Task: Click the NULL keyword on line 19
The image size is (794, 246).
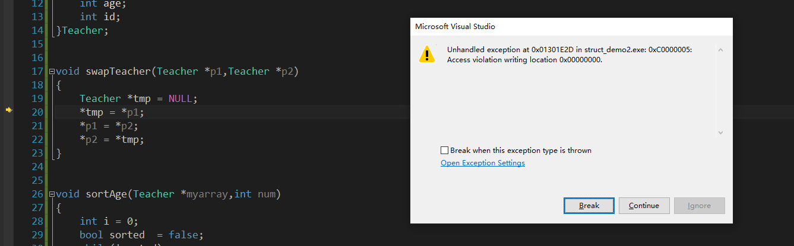Action: point(179,99)
